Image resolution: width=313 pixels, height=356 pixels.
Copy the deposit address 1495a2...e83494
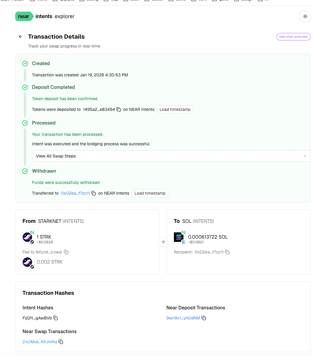119,109
